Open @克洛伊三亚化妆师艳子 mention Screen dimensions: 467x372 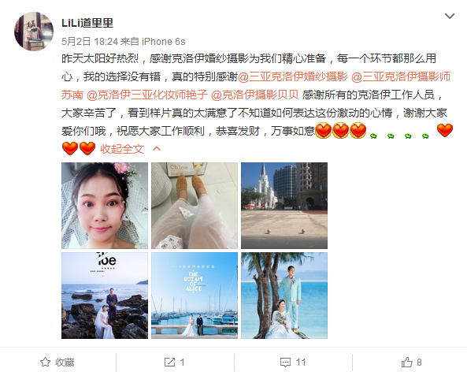[147, 95]
